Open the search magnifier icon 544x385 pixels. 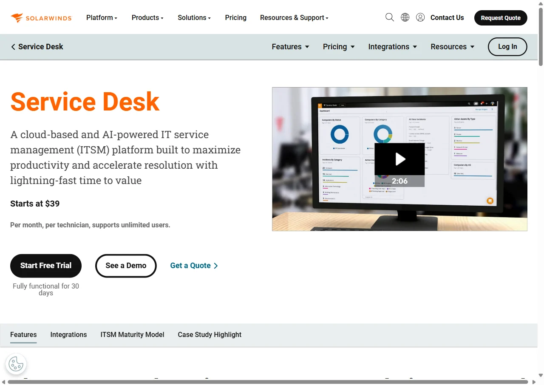coord(390,17)
